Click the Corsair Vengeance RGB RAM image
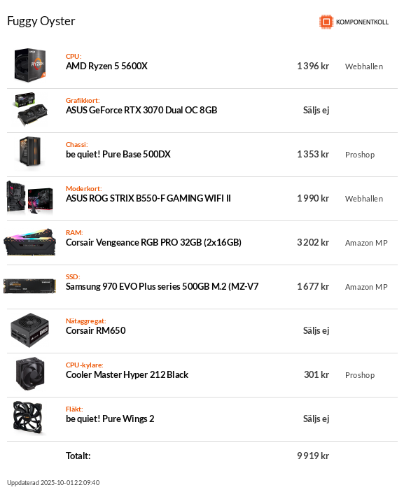404x492 pixels. [30, 242]
